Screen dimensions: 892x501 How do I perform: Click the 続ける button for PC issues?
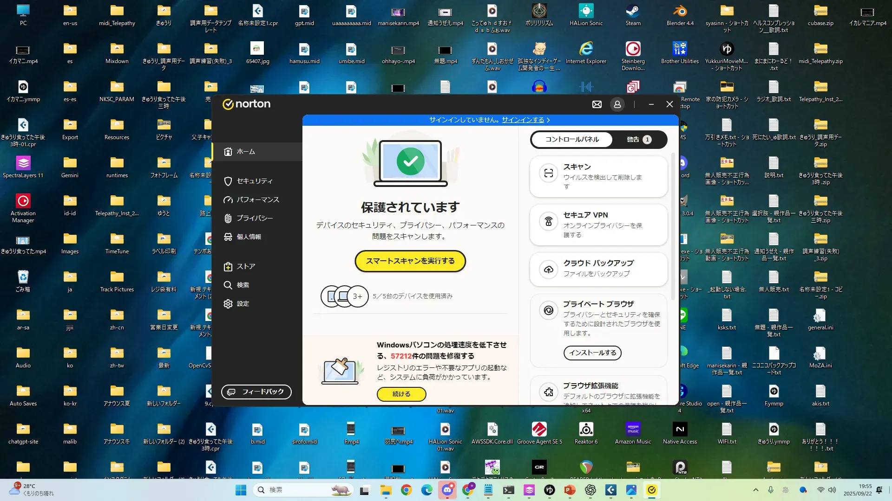[401, 394]
